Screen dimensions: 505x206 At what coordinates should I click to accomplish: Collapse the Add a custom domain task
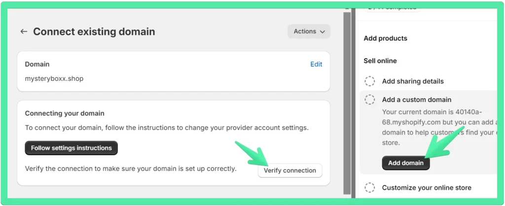pyautogui.click(x=416, y=100)
